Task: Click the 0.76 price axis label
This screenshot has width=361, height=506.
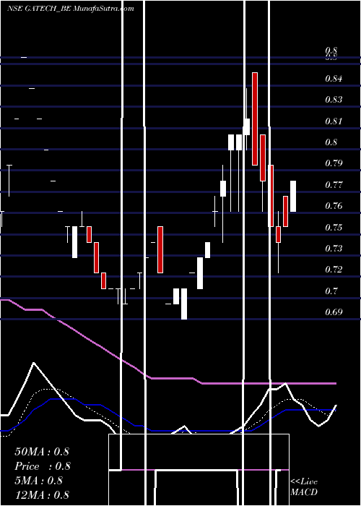Action: point(334,205)
